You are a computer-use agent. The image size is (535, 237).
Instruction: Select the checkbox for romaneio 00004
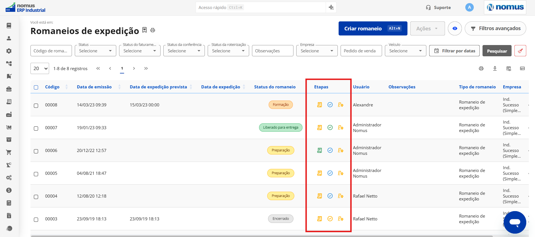coord(36,197)
